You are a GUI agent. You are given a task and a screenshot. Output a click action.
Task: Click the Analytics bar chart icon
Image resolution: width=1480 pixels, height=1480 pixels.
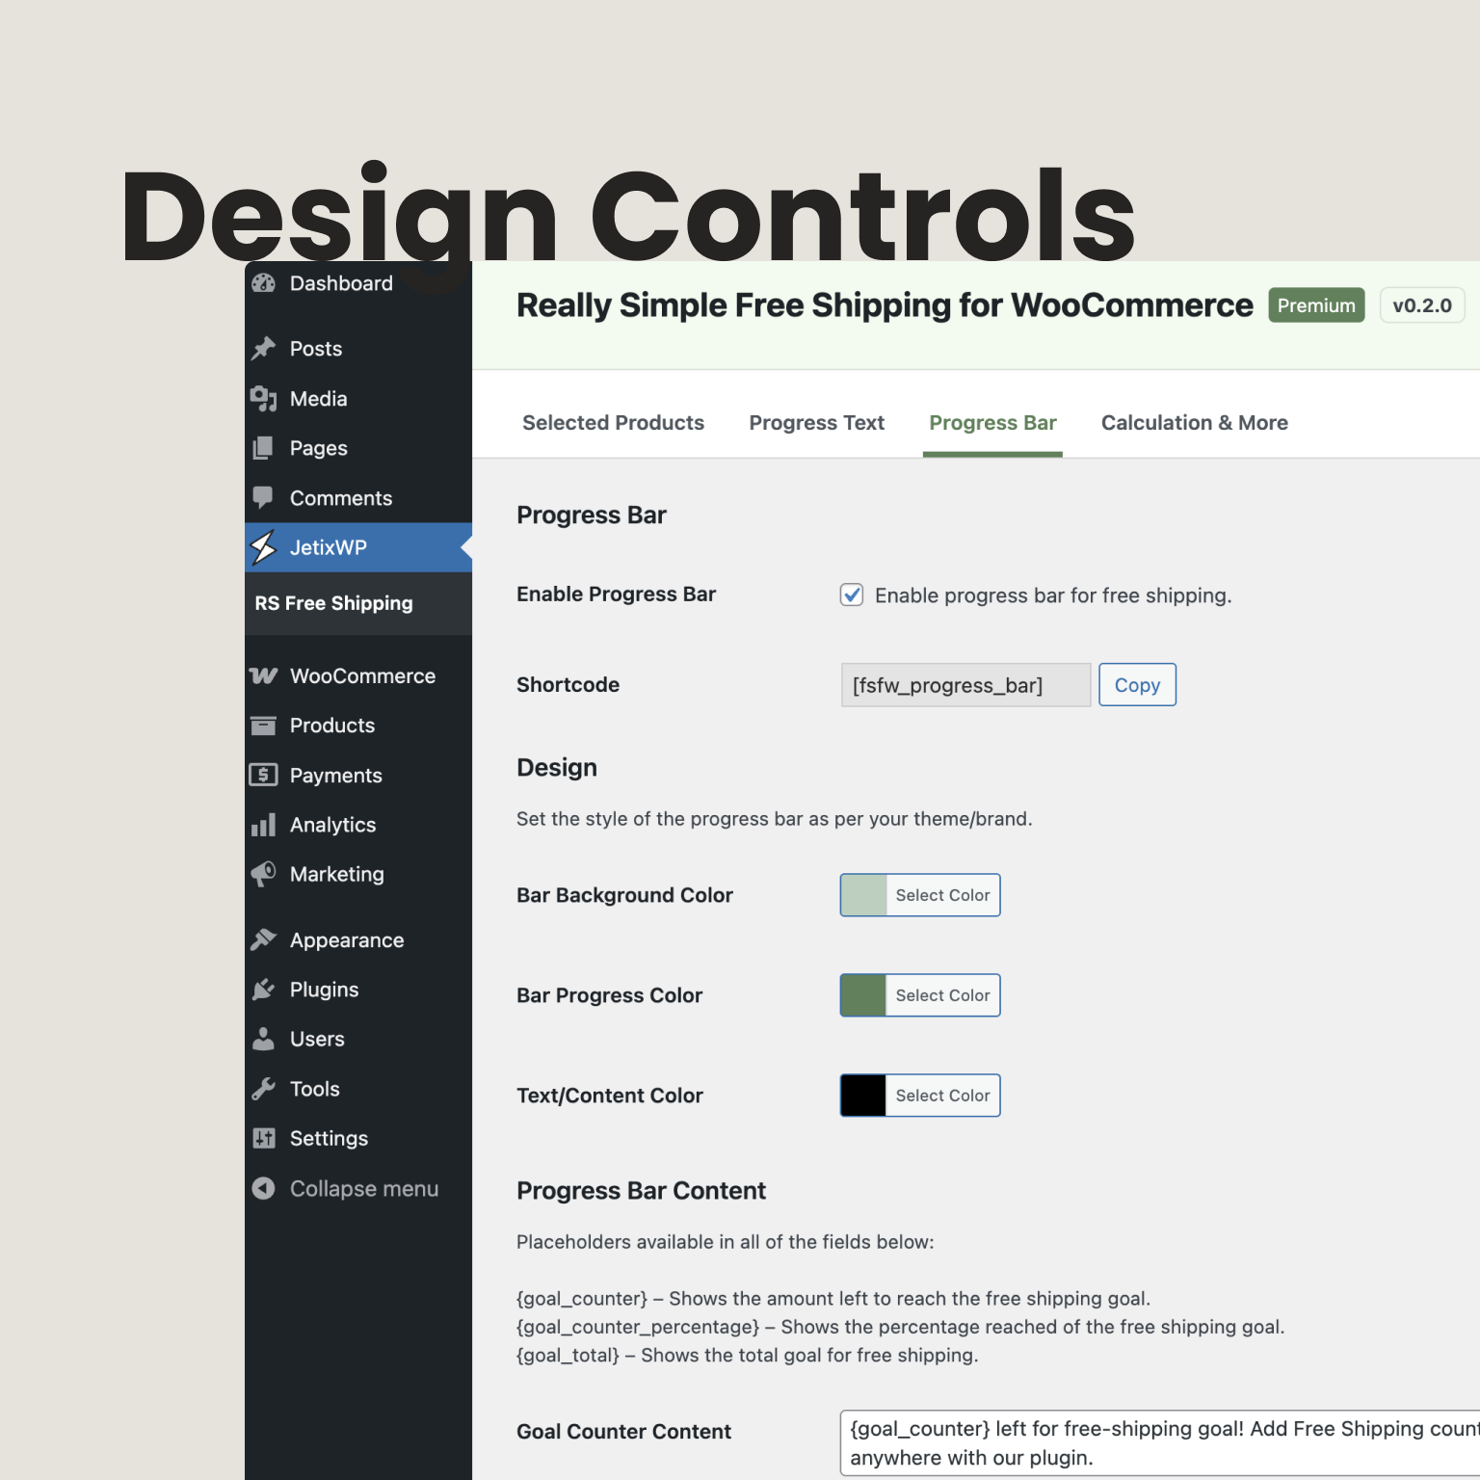(263, 825)
